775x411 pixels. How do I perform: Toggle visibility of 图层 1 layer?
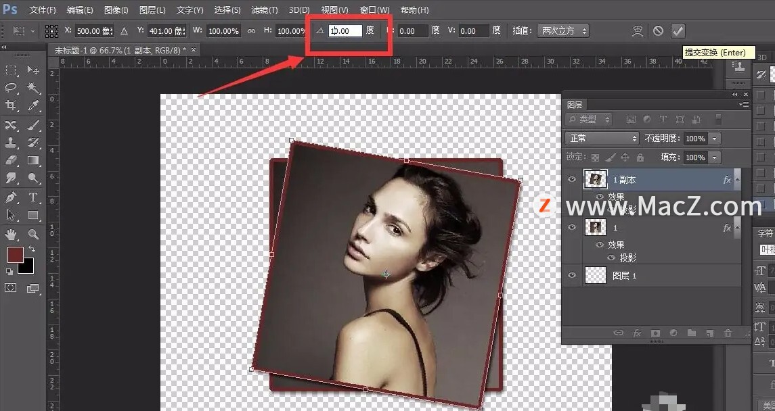click(572, 275)
